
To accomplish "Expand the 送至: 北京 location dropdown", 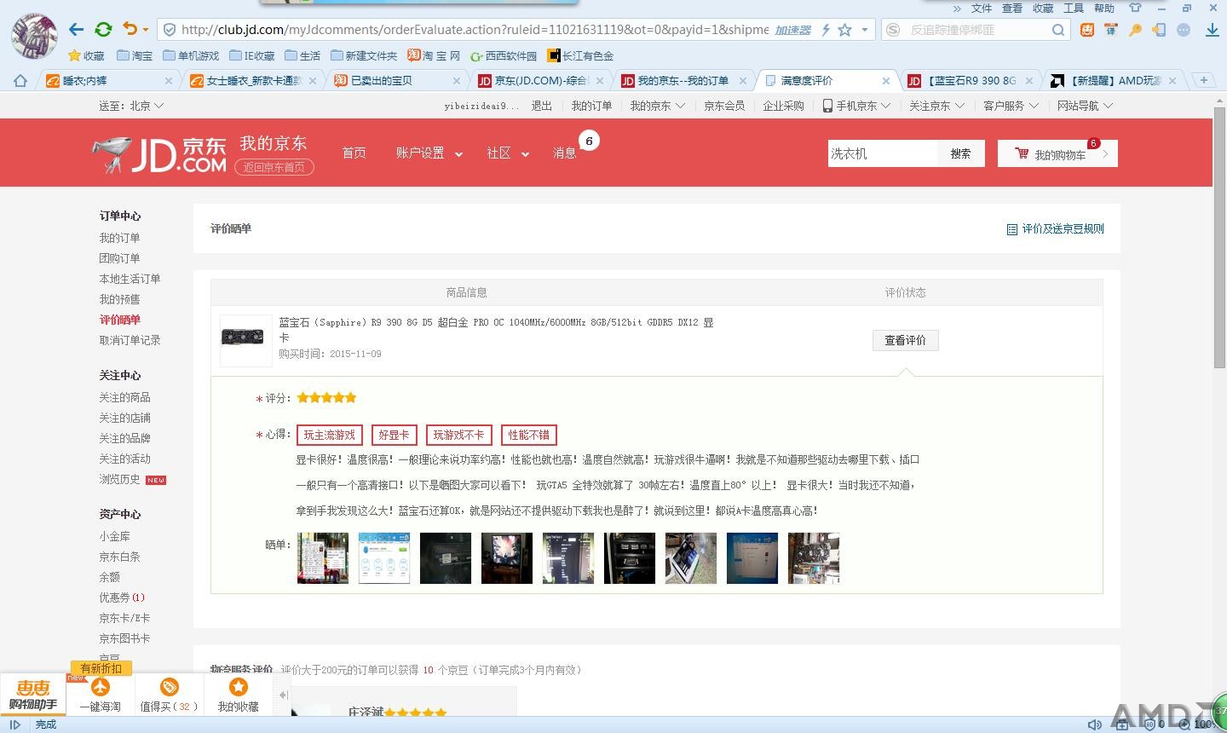I will pyautogui.click(x=131, y=106).
